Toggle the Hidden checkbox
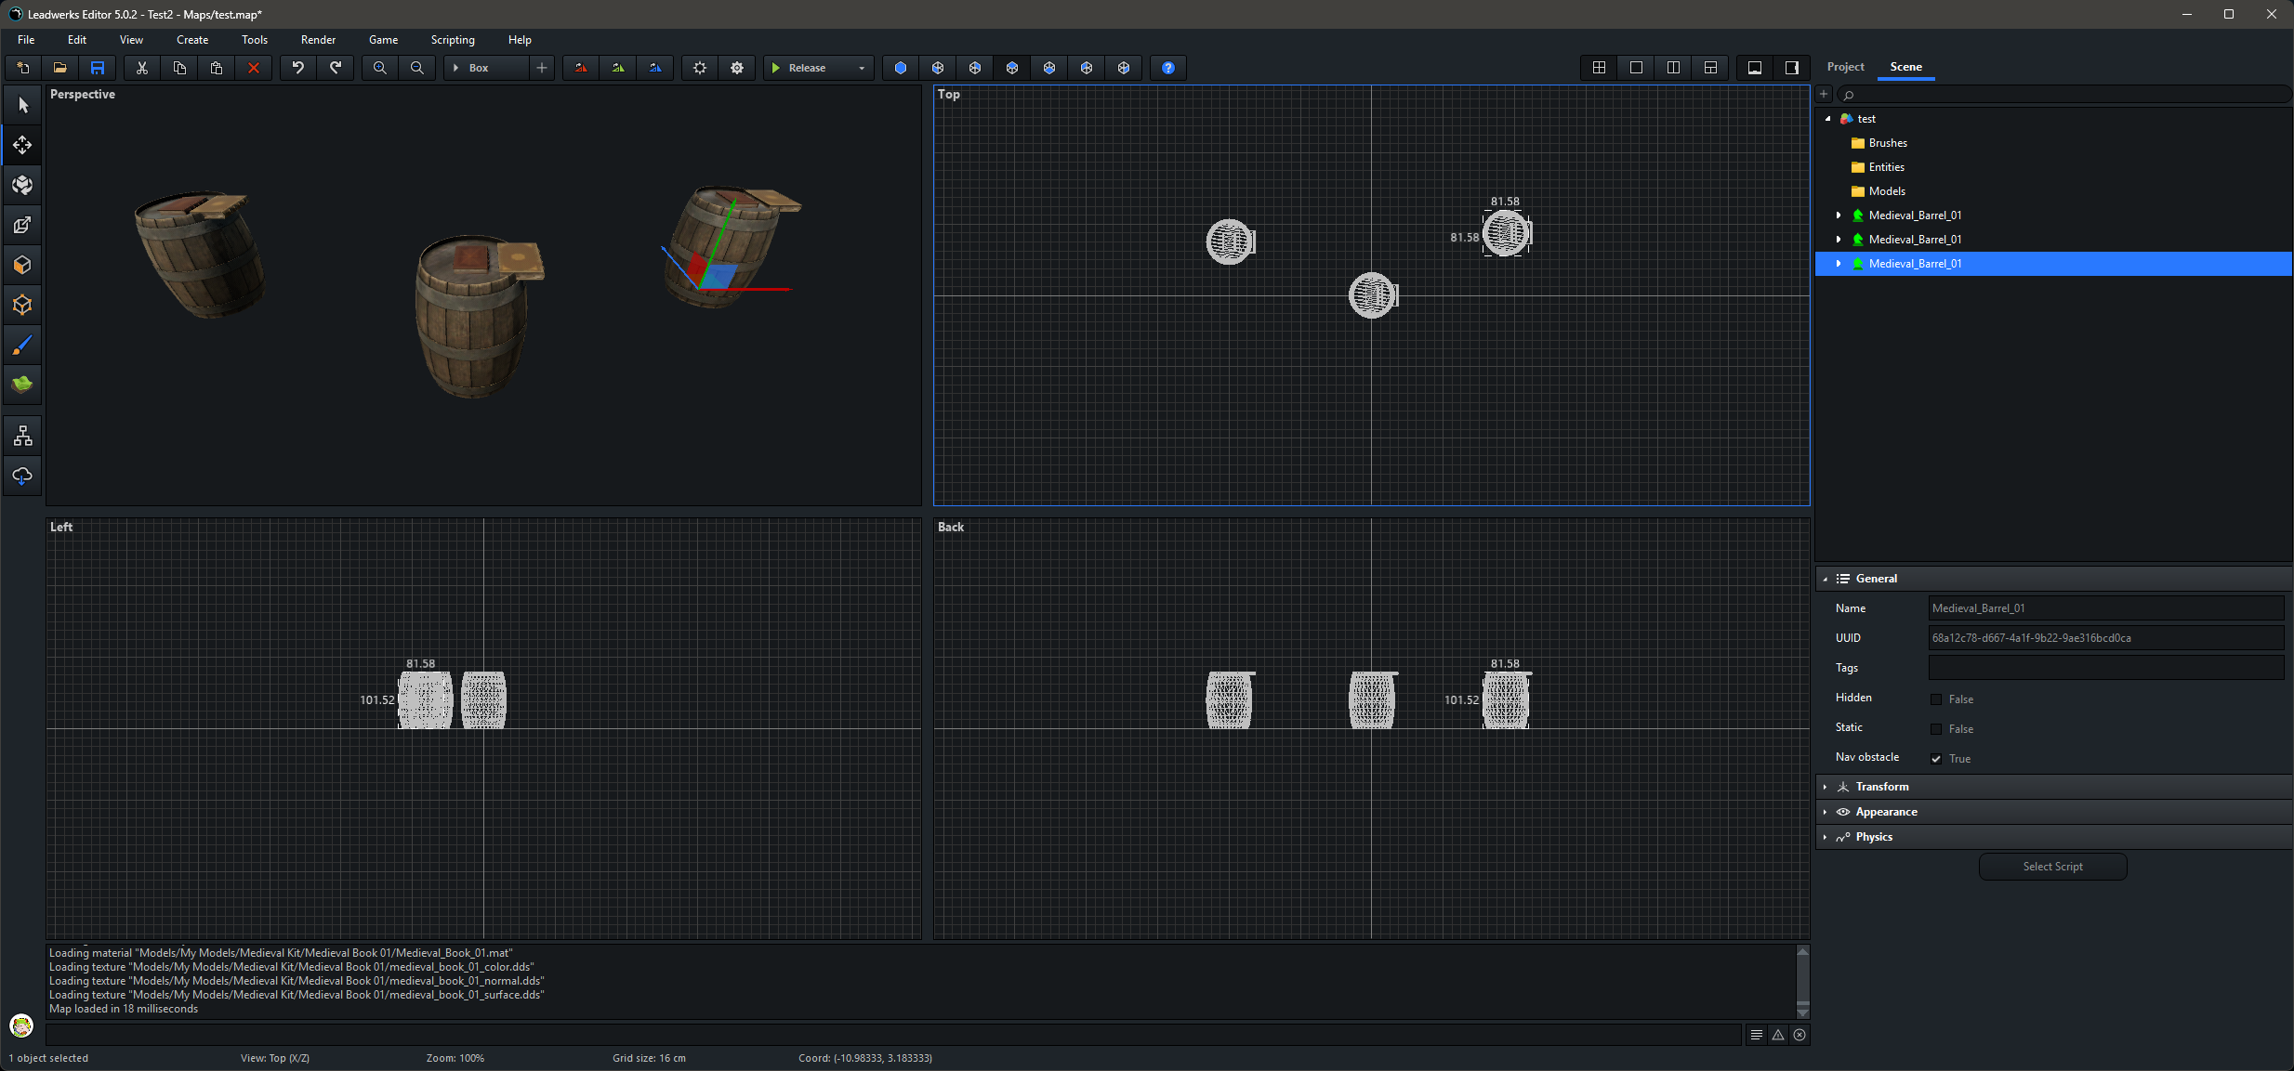Image resolution: width=2294 pixels, height=1071 pixels. pos(1936,699)
